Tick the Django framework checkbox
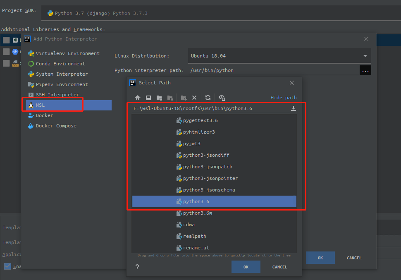 point(6,40)
